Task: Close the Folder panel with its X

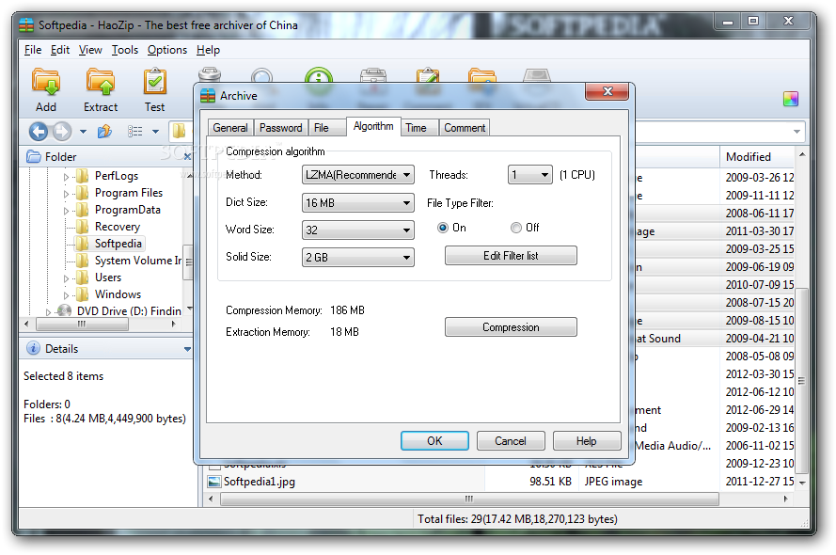Action: pos(187,156)
